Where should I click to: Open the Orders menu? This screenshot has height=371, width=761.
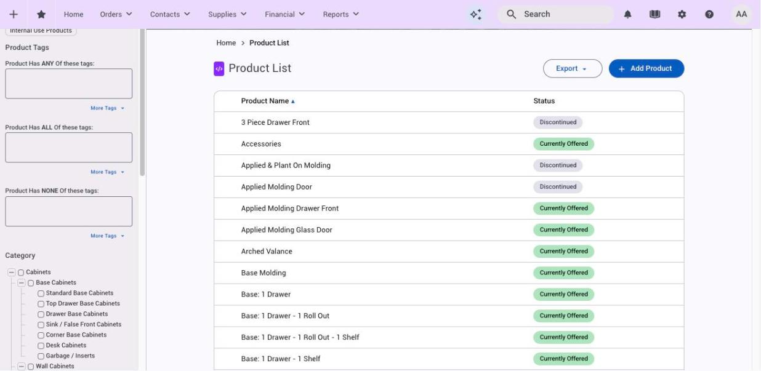pos(116,14)
